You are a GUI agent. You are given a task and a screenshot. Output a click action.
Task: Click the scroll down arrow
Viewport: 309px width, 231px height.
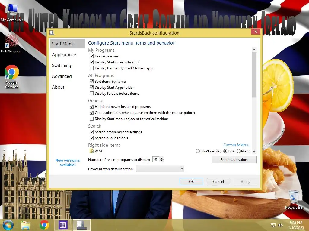click(254, 152)
